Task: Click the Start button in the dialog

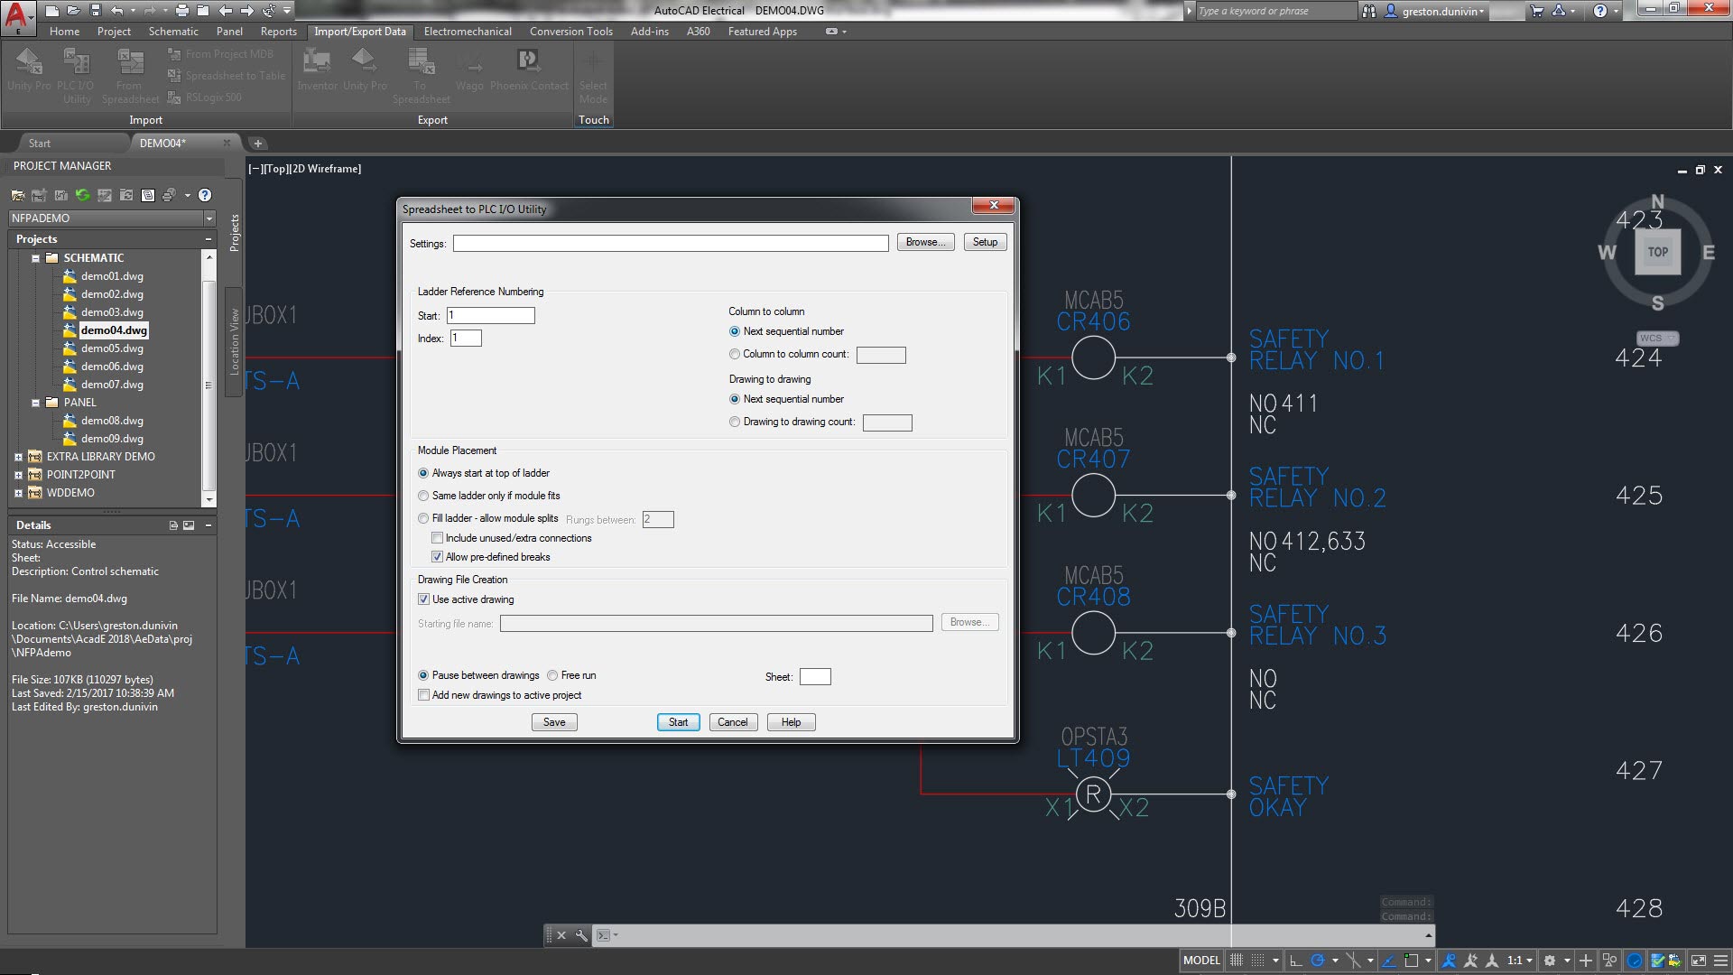Action: click(678, 722)
